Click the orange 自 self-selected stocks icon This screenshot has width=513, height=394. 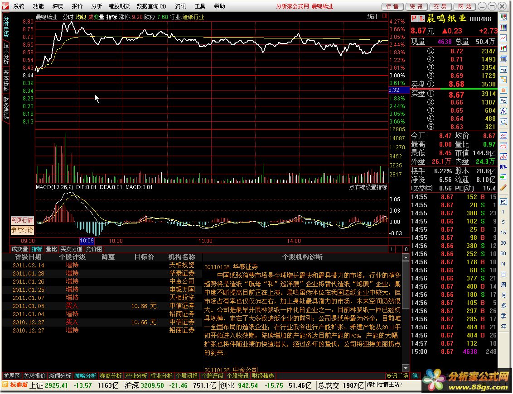(x=503, y=90)
